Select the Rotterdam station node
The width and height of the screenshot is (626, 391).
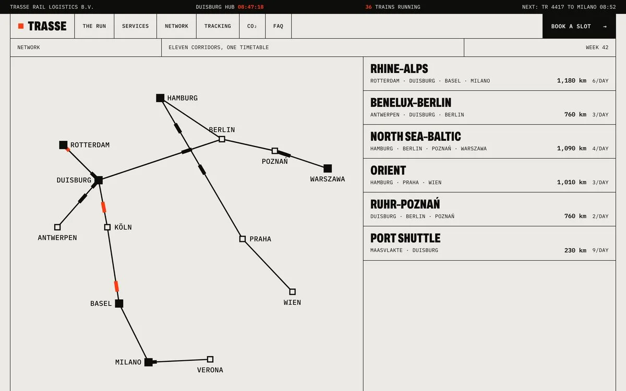(63, 145)
